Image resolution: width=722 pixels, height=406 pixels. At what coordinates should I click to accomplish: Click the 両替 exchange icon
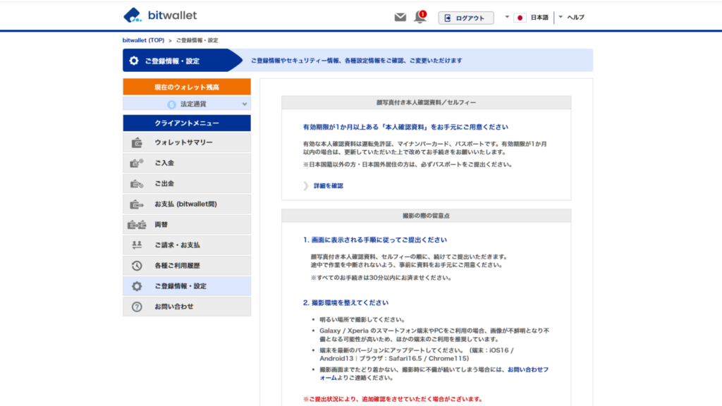coord(137,225)
